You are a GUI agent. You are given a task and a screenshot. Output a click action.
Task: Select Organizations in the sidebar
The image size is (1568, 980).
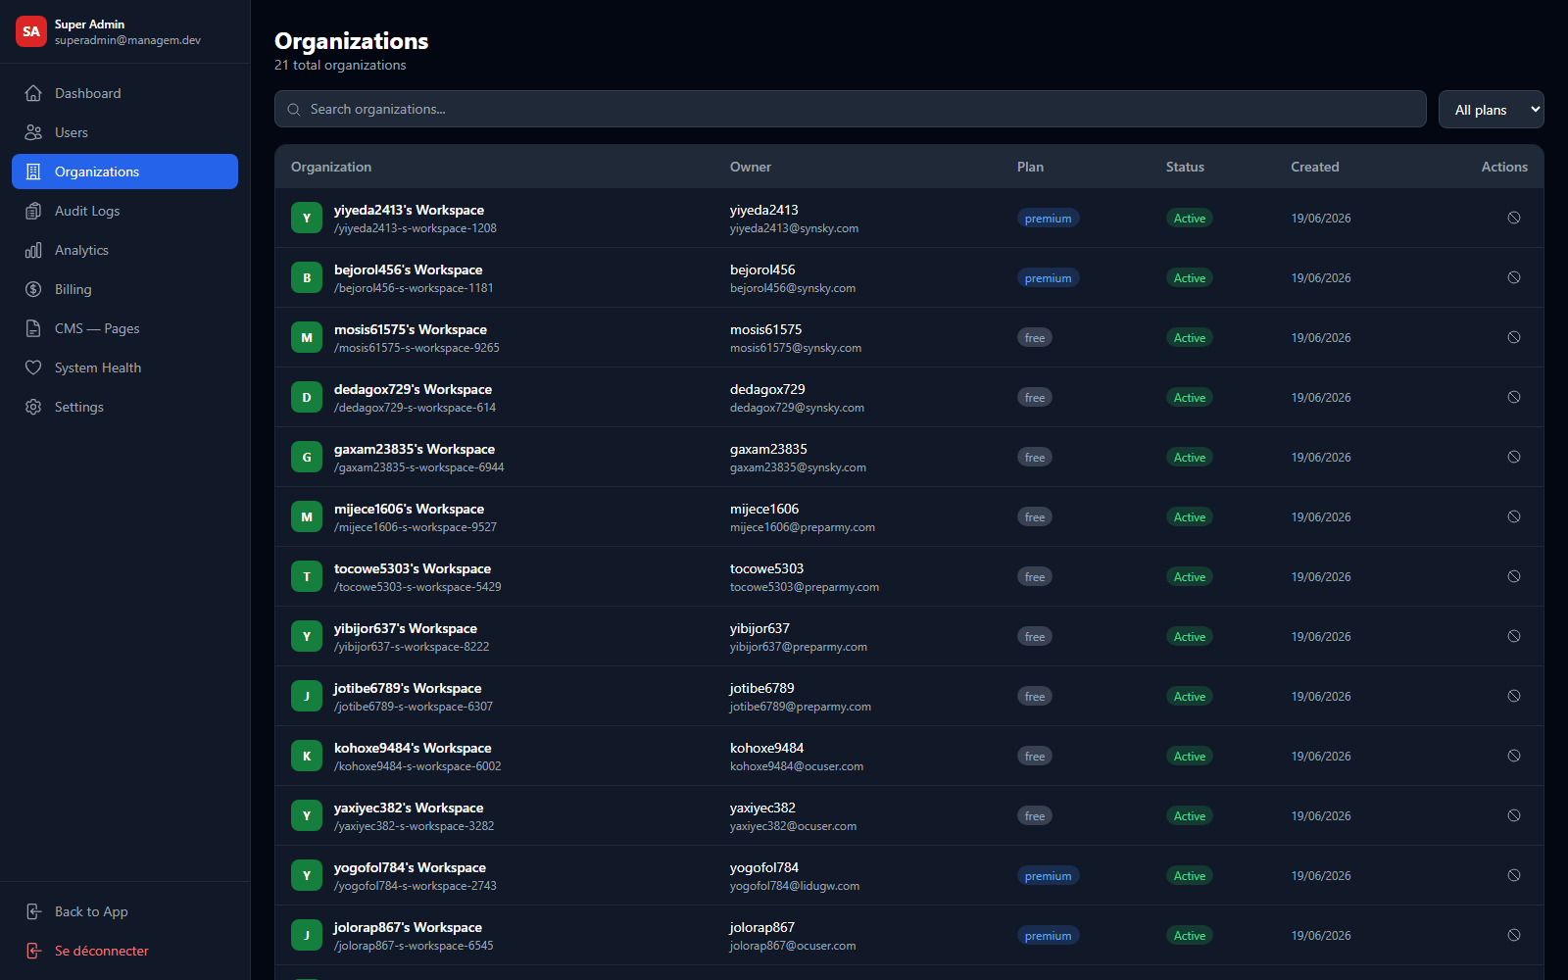click(x=124, y=171)
